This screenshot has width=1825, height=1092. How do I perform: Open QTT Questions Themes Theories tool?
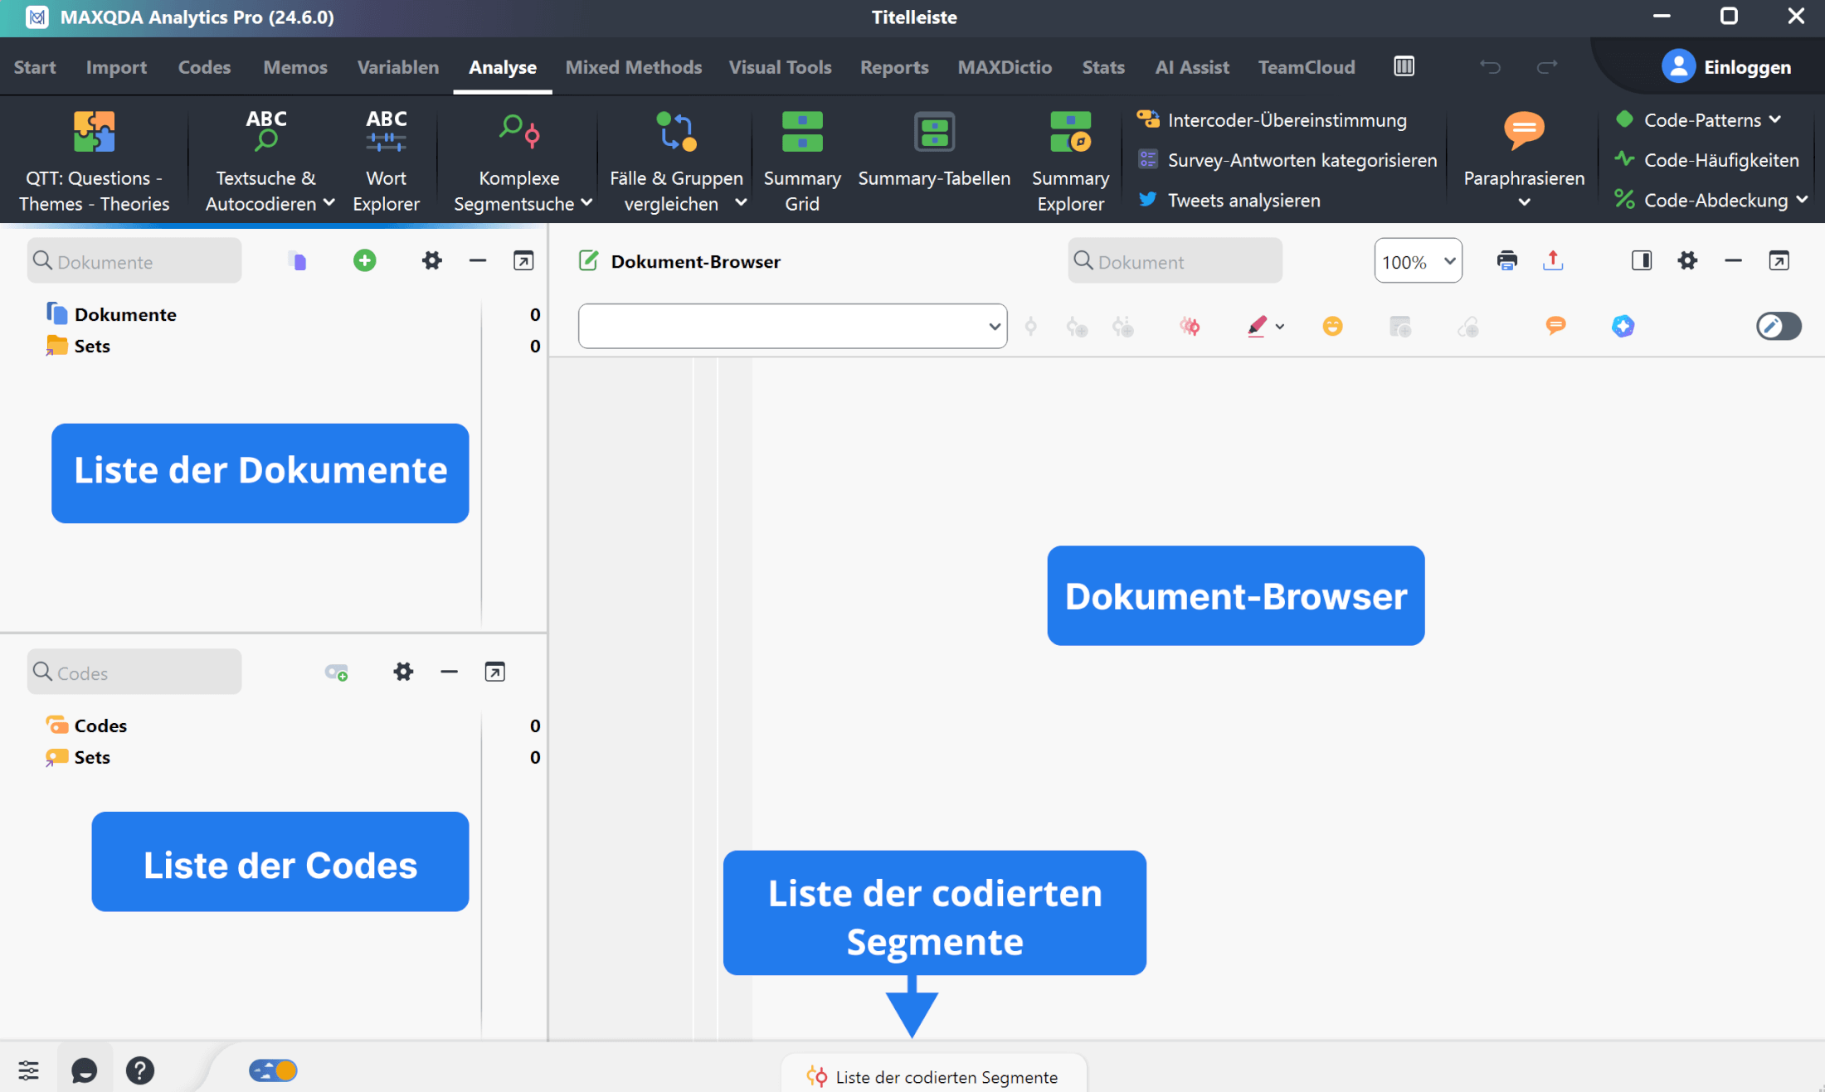click(94, 161)
